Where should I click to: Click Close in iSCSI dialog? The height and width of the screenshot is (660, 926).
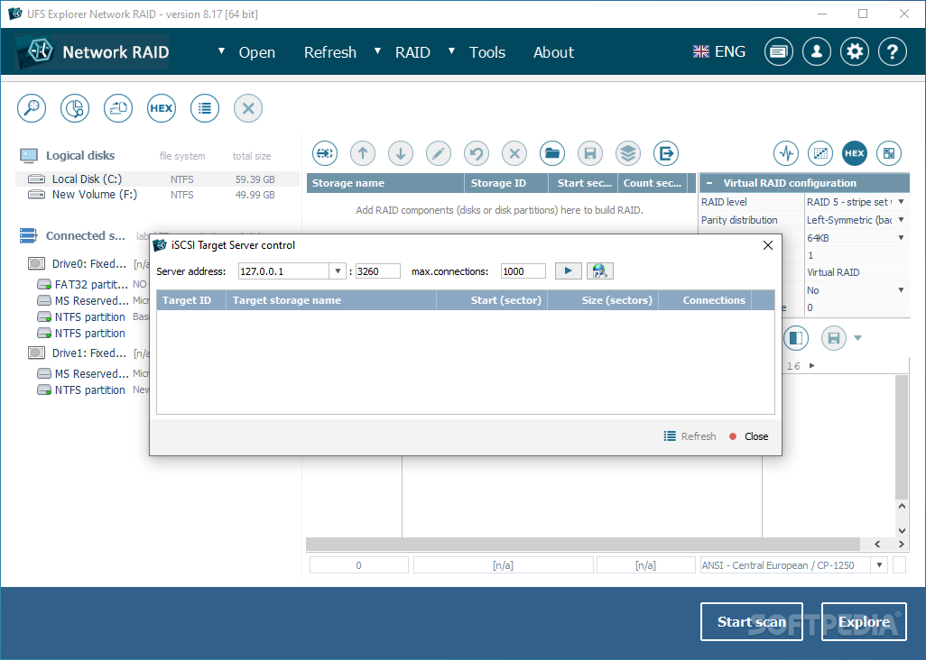tap(748, 435)
